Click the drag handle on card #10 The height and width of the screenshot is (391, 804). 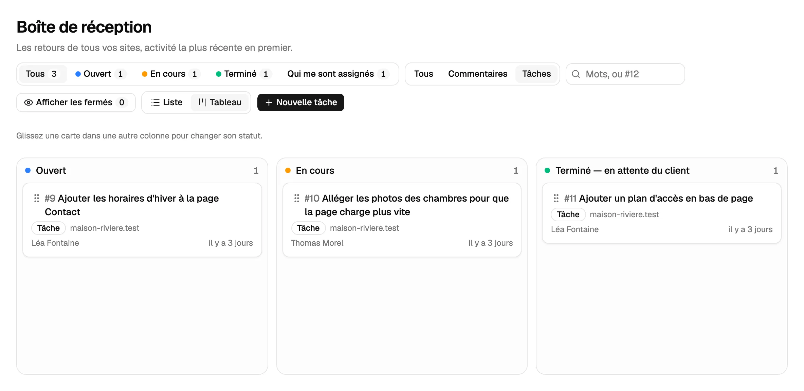(297, 198)
